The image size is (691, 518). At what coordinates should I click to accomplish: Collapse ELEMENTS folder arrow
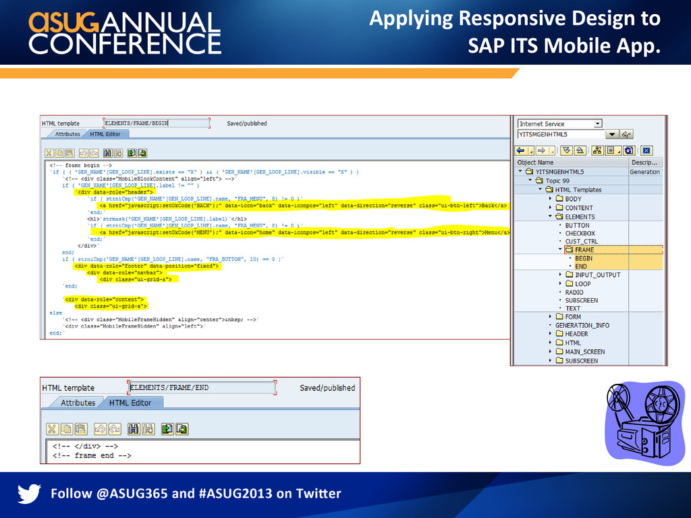tap(550, 217)
